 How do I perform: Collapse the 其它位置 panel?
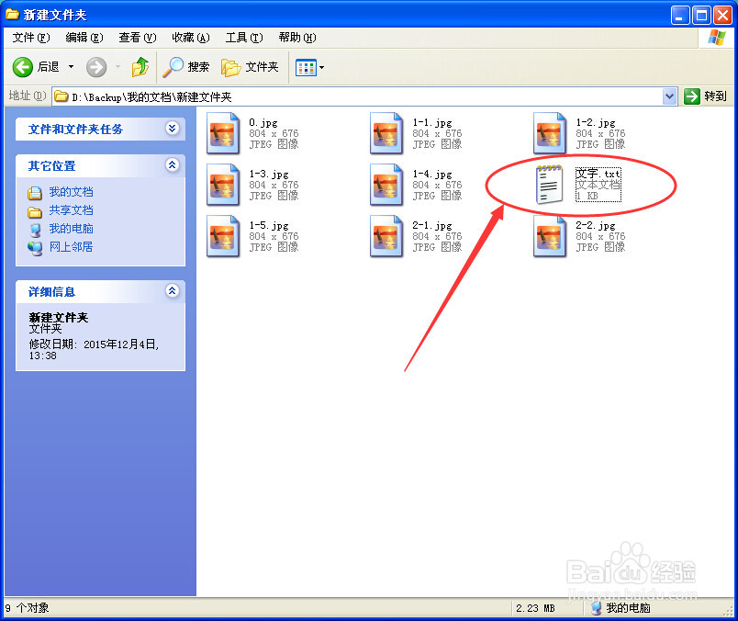coord(173,165)
